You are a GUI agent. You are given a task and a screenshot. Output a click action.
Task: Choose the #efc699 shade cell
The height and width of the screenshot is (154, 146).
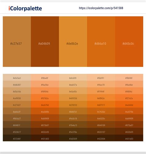(x=73, y=77)
